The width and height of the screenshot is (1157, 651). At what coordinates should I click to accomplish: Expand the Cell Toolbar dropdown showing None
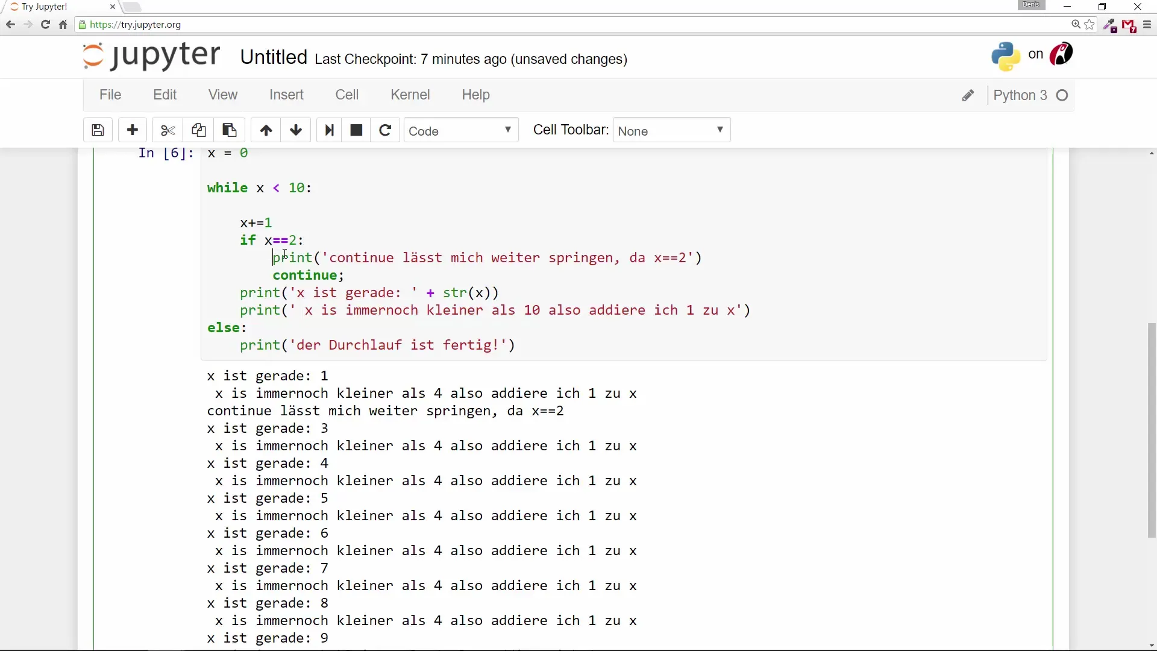pyautogui.click(x=671, y=131)
